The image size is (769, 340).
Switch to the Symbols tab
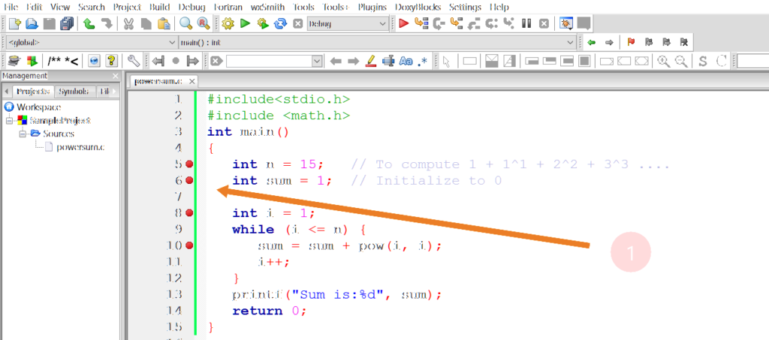coord(73,92)
